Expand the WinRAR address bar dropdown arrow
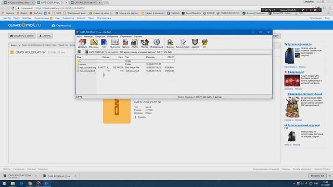333x187 pixels. [x=271, y=52]
